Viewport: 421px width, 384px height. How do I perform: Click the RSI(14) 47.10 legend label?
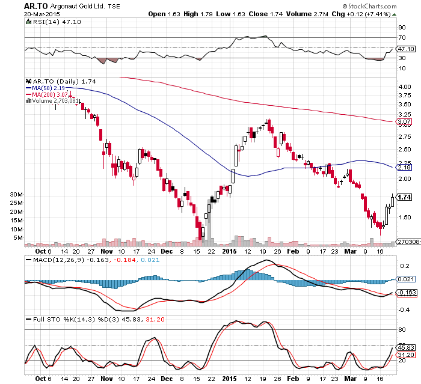point(57,22)
